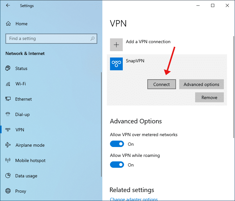
Task: Turn off Allow VPN while roaming
Action: click(x=117, y=165)
